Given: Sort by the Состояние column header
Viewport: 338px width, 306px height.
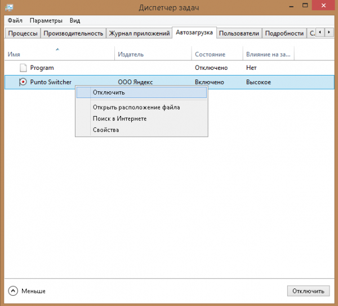Looking at the screenshot, I should [x=217, y=53].
